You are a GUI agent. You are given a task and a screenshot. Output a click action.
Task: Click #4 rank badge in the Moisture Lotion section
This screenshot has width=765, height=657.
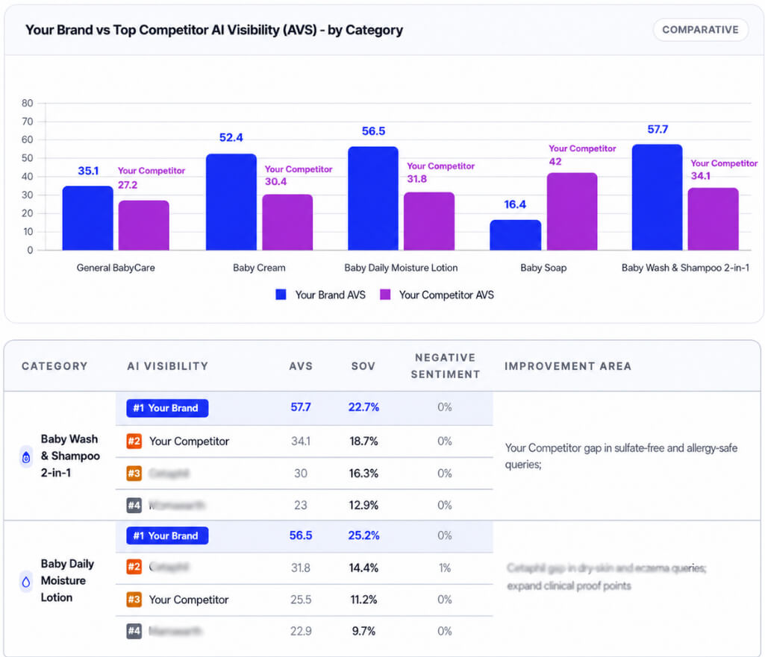134,631
